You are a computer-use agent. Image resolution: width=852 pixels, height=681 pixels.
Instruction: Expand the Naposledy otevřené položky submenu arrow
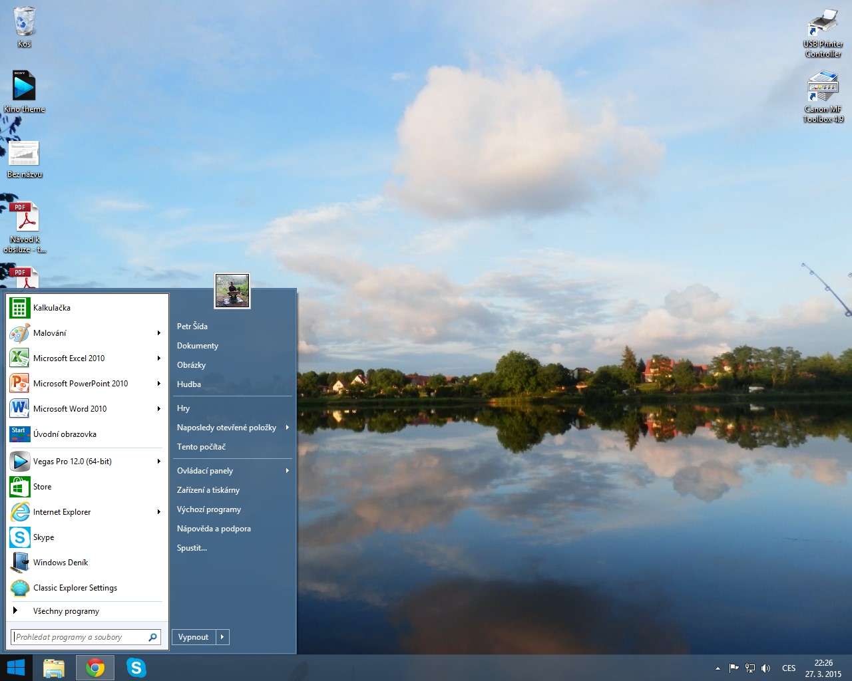288,428
